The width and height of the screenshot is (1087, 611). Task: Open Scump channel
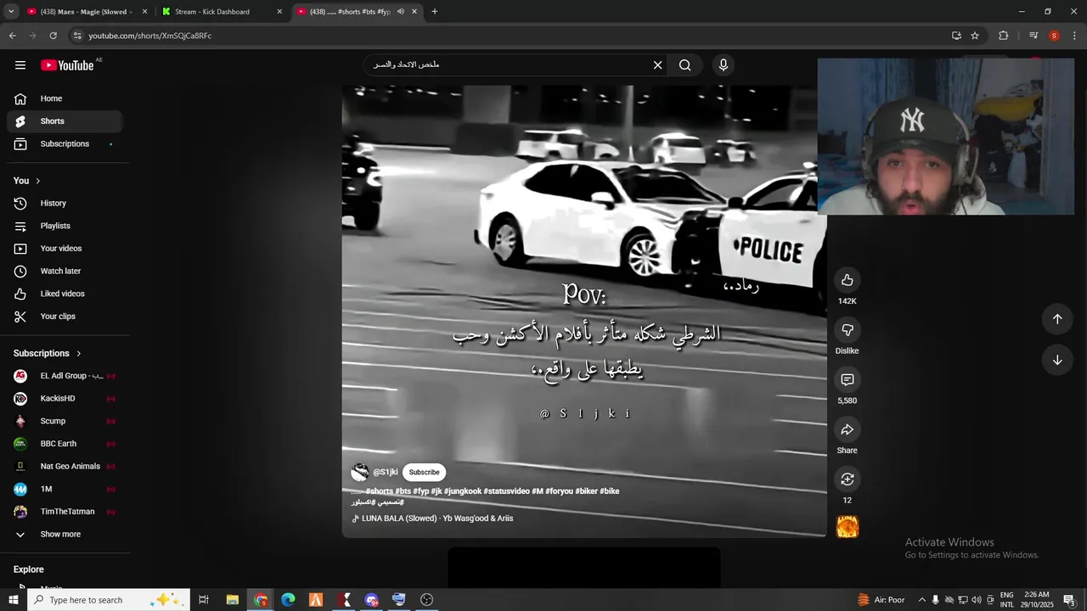pyautogui.click(x=65, y=421)
